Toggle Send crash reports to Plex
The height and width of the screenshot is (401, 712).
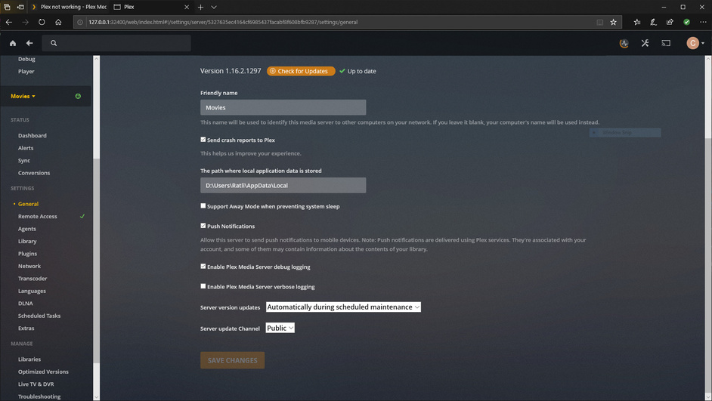pyautogui.click(x=203, y=140)
